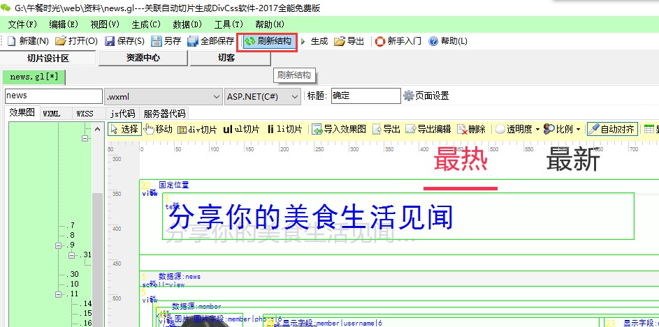Click 全部保存 save all button
The height and width of the screenshot is (327, 659).
click(x=210, y=41)
